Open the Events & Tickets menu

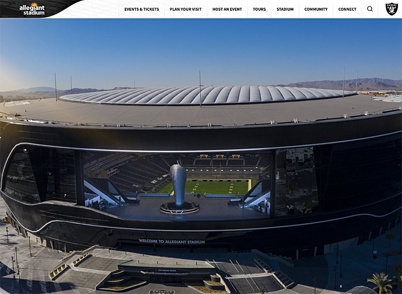pos(141,9)
